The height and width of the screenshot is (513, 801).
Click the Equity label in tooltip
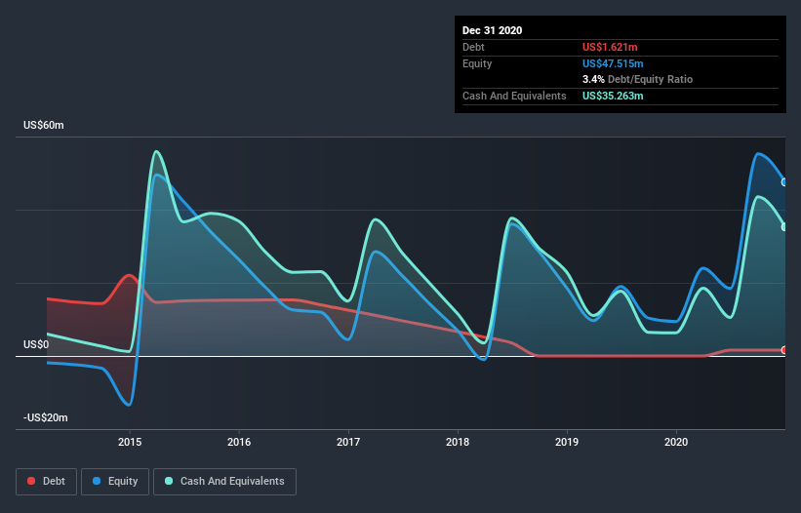pos(477,63)
